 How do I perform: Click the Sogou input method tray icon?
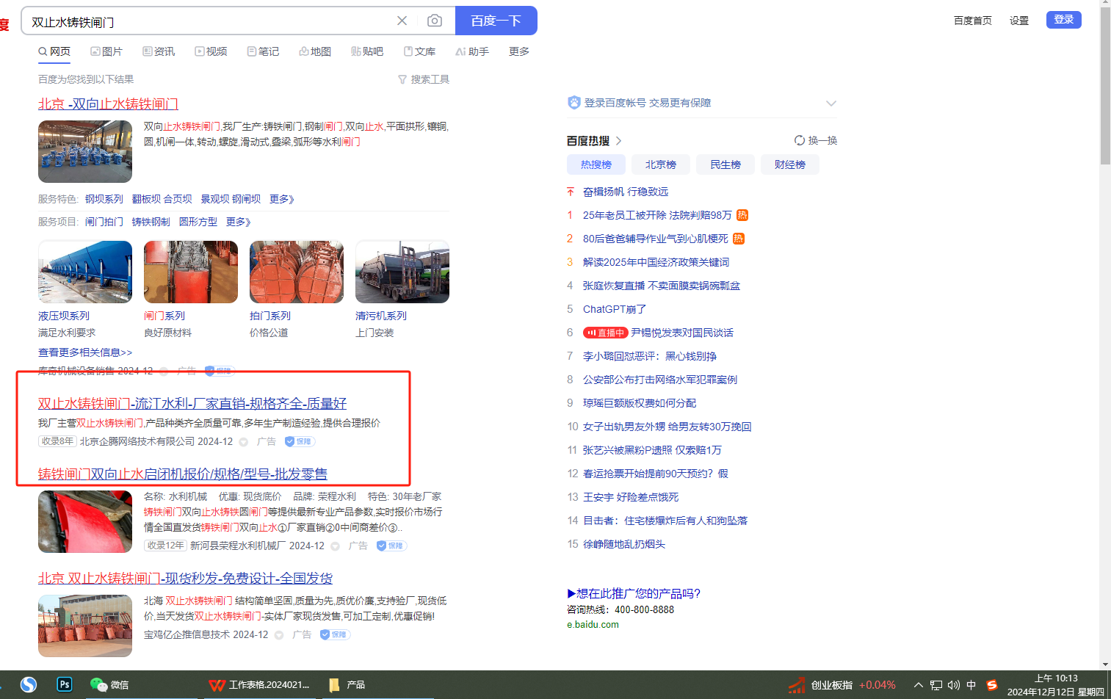(x=992, y=685)
